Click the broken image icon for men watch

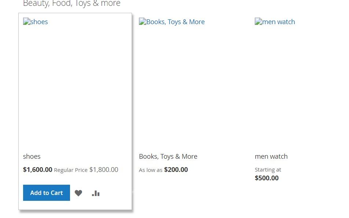pos(258,22)
